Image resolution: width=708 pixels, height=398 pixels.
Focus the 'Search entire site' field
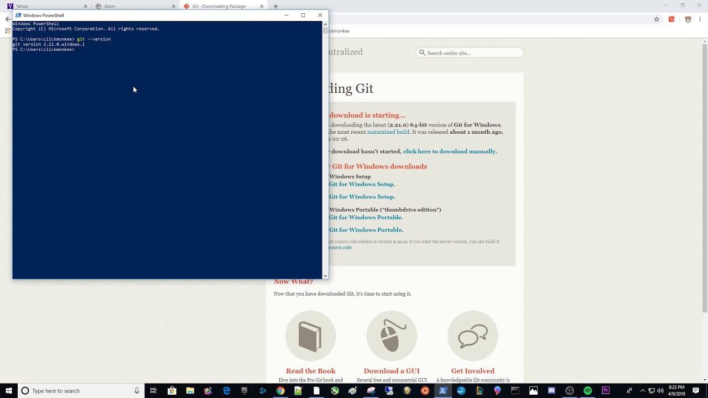point(470,53)
